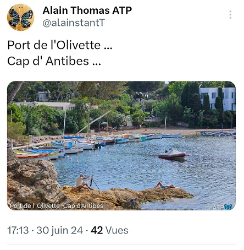The height and width of the screenshot is (250, 244).
Task: Click the painter sitting on the rocks
Action: pos(82,182)
